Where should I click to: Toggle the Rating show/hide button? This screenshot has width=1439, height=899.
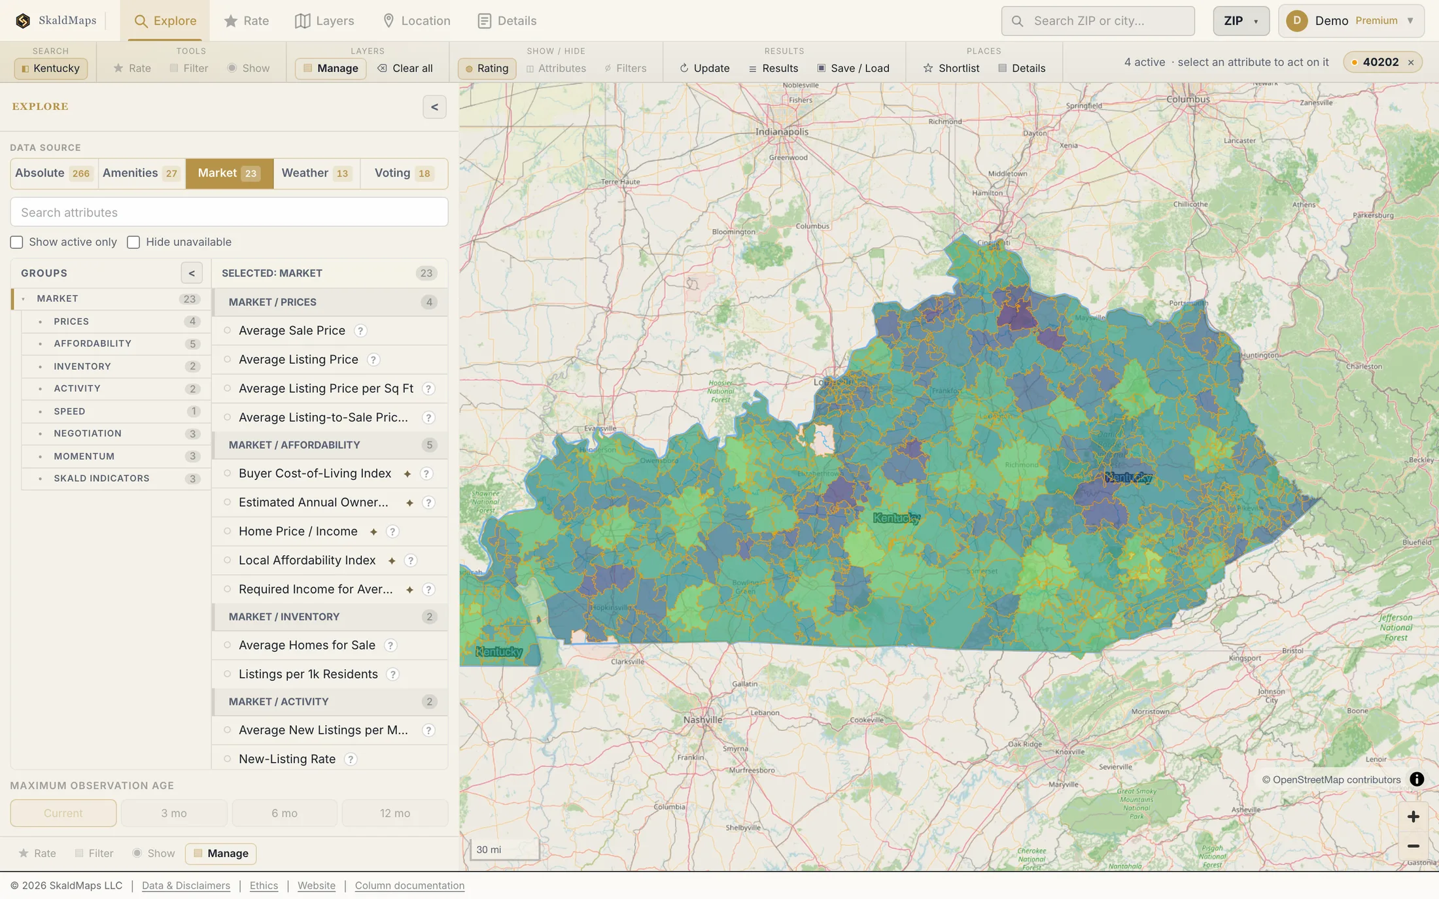(x=487, y=68)
